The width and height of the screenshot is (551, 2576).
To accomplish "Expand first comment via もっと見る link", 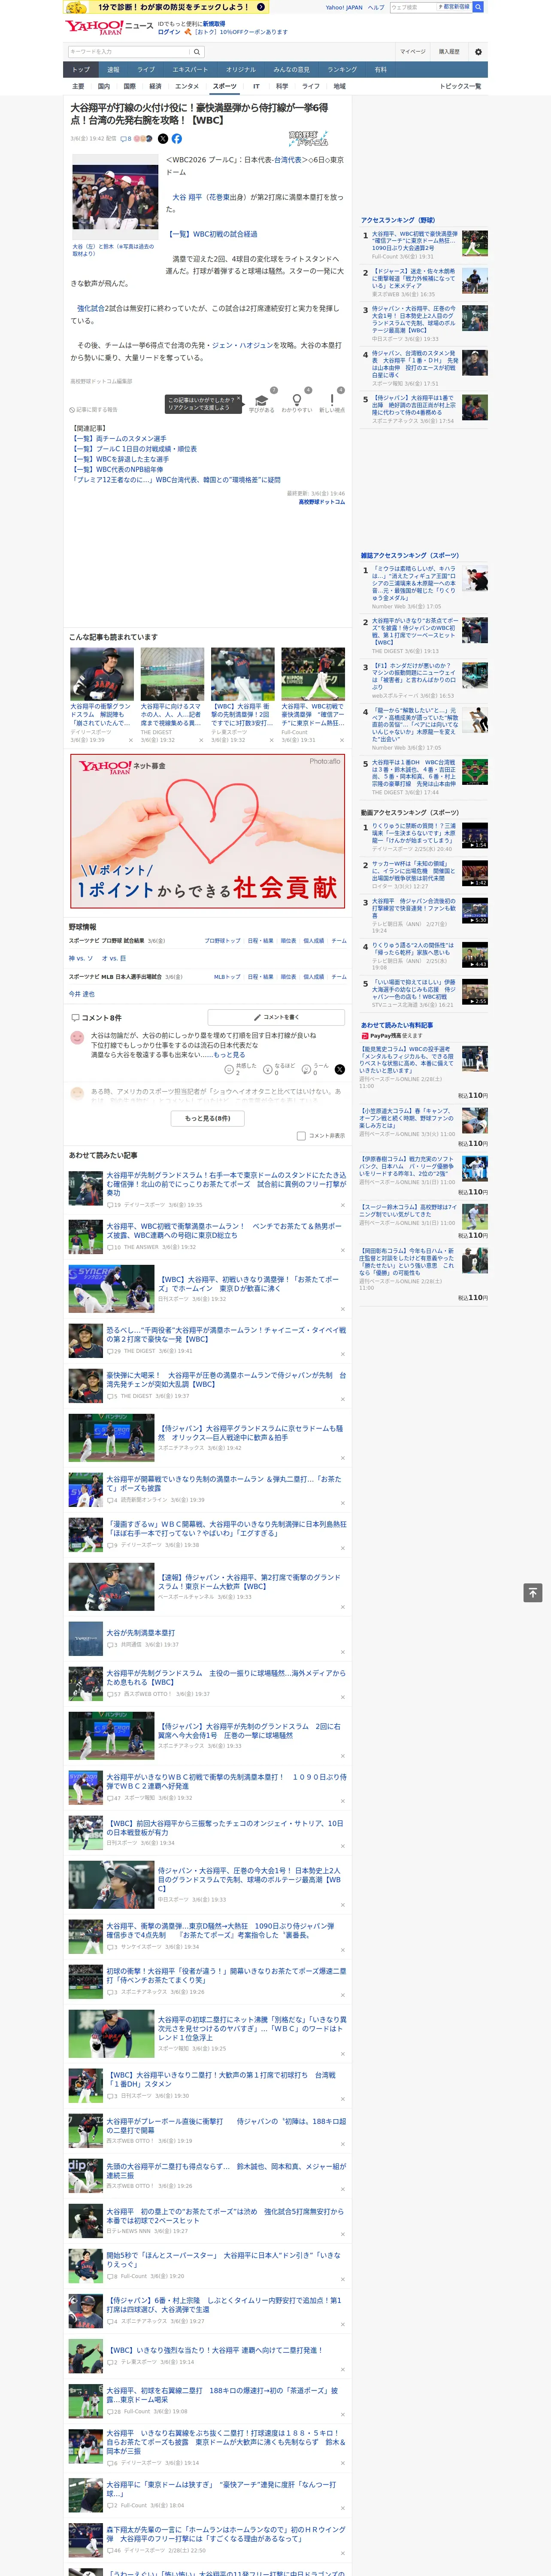I will click(x=229, y=1055).
